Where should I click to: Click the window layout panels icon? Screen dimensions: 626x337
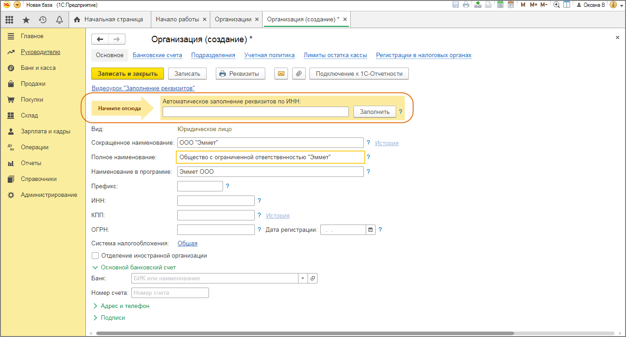pos(566,5)
